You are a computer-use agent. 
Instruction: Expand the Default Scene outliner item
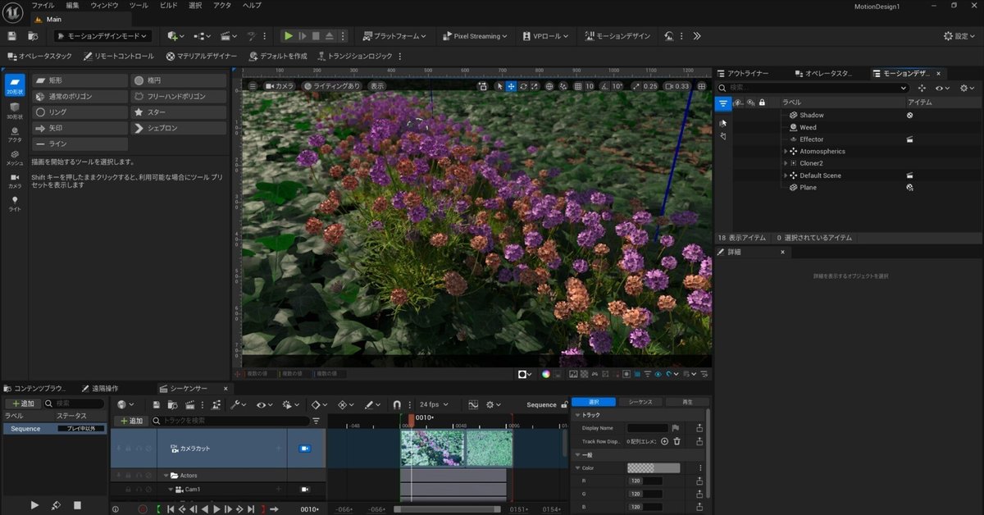click(785, 175)
